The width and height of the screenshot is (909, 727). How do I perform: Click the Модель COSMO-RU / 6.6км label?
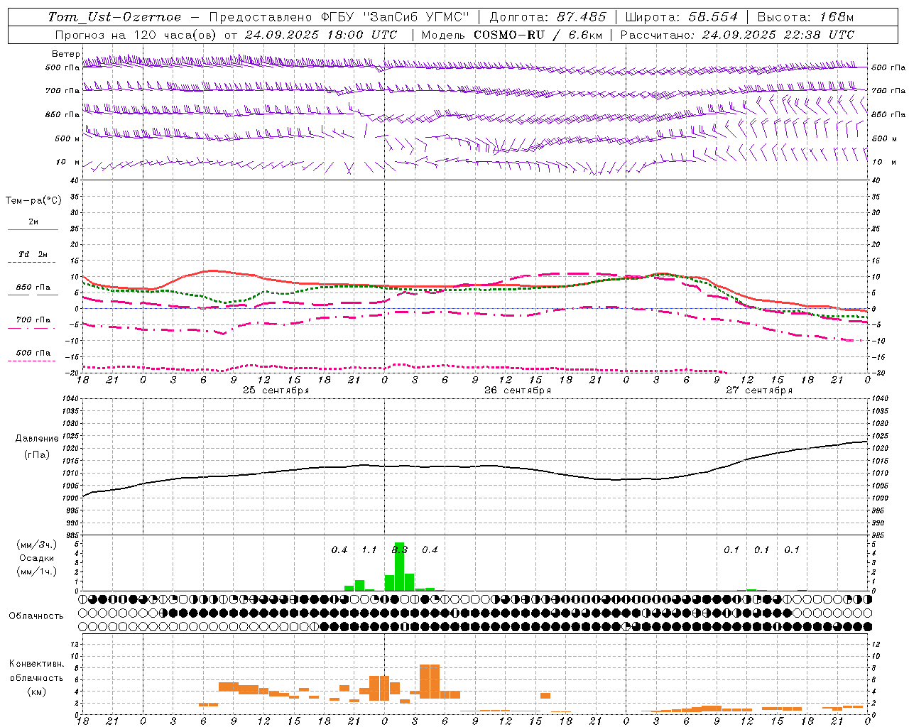(x=512, y=35)
